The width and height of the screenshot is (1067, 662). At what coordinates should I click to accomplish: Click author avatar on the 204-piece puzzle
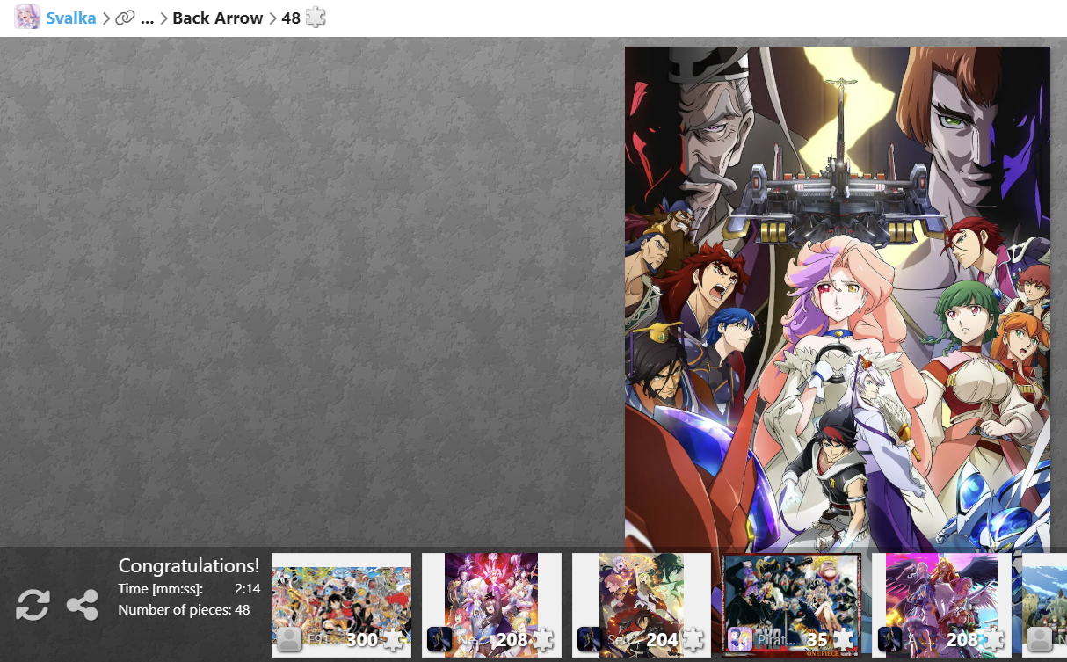point(590,639)
